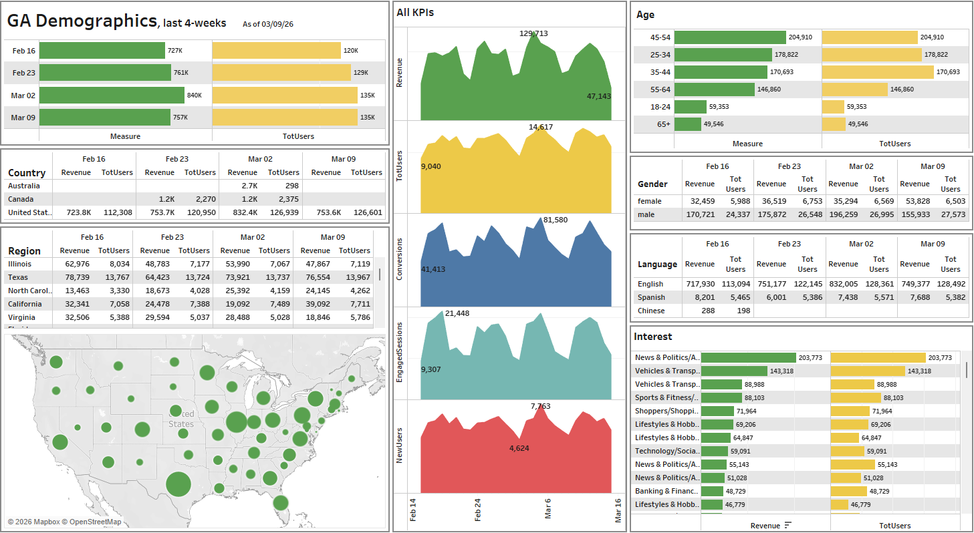Click the Illinois bubble on the map
Image resolution: width=974 pixels, height=533 pixels.
click(236, 422)
